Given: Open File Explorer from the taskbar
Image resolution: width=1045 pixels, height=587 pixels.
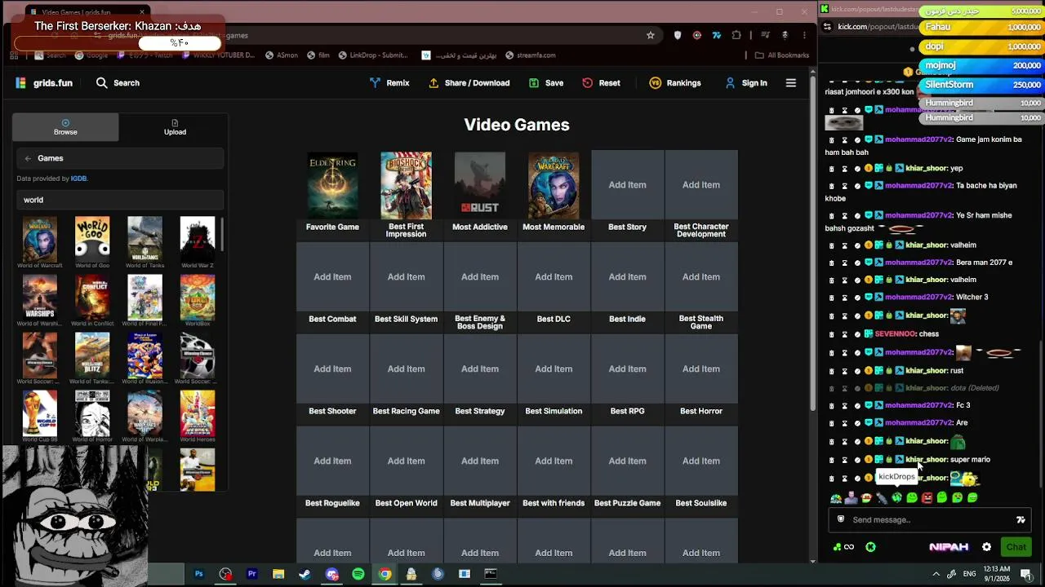Looking at the screenshot, I should tap(278, 574).
